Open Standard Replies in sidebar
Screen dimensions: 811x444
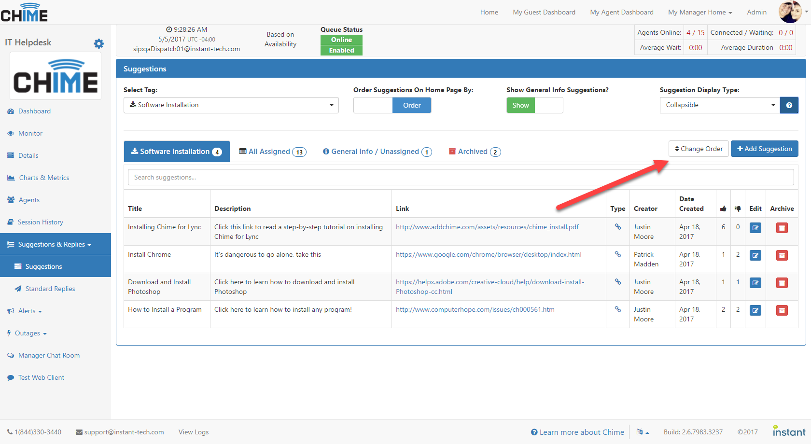pos(50,289)
